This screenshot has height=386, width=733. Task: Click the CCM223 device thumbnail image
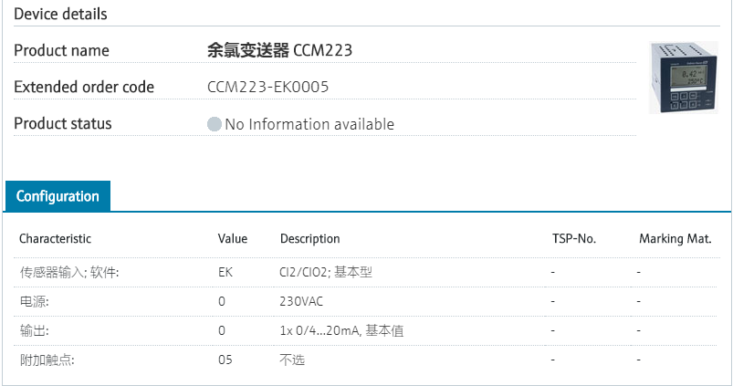(x=682, y=78)
